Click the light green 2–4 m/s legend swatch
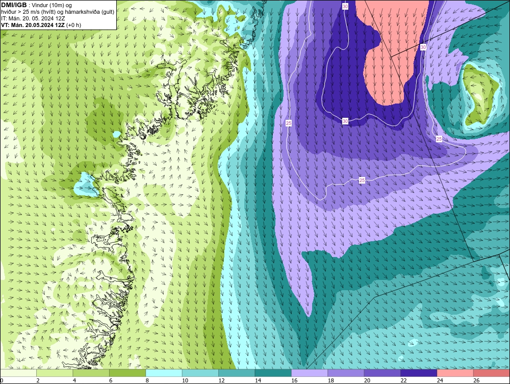Screen dimensions: 510x384 (x=55, y=373)
